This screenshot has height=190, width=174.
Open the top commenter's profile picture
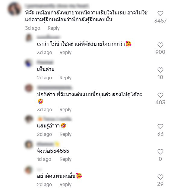14,9
